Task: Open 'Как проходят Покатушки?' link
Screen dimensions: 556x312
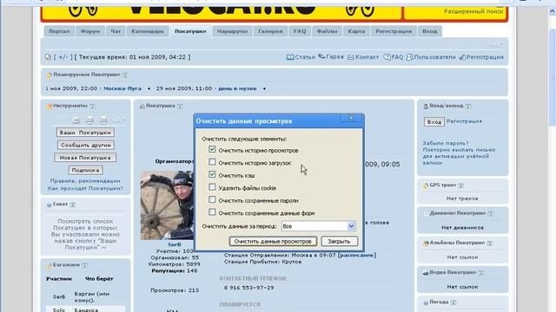Action: tap(85, 189)
